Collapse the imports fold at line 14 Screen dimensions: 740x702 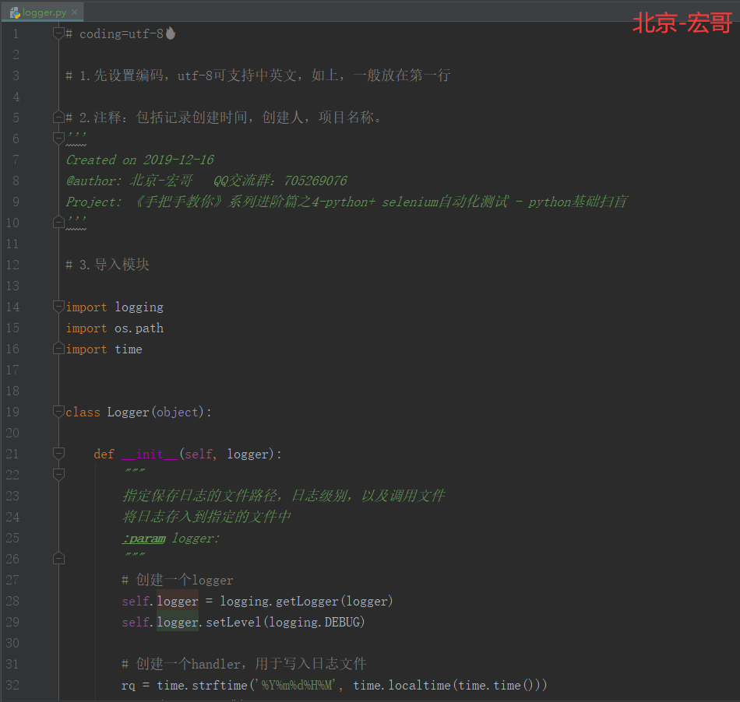58,307
